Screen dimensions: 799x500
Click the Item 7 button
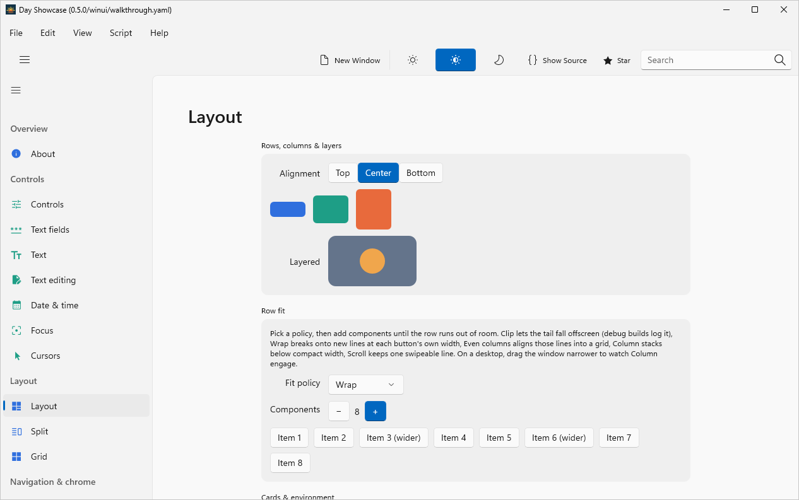[x=619, y=438]
